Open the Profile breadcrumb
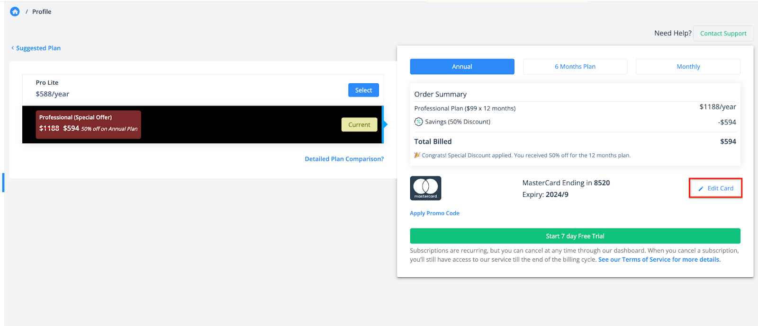This screenshot has height=326, width=758. tap(42, 11)
